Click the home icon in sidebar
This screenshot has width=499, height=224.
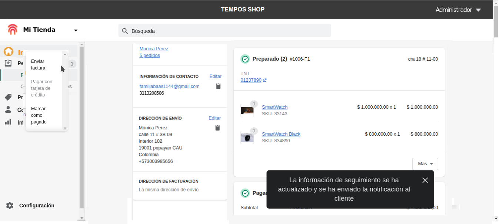(x=9, y=52)
